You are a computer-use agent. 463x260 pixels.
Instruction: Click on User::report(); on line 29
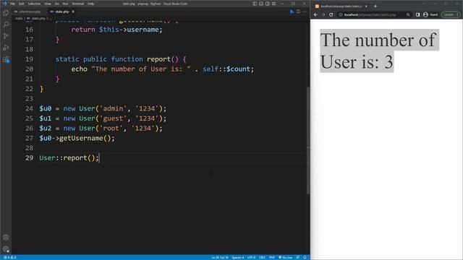[69, 157]
